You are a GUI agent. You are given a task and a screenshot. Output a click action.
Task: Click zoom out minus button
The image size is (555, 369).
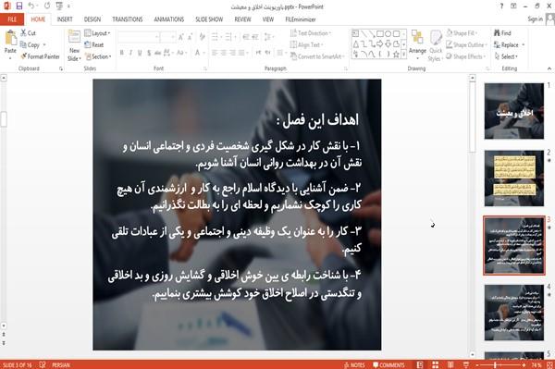(477, 364)
